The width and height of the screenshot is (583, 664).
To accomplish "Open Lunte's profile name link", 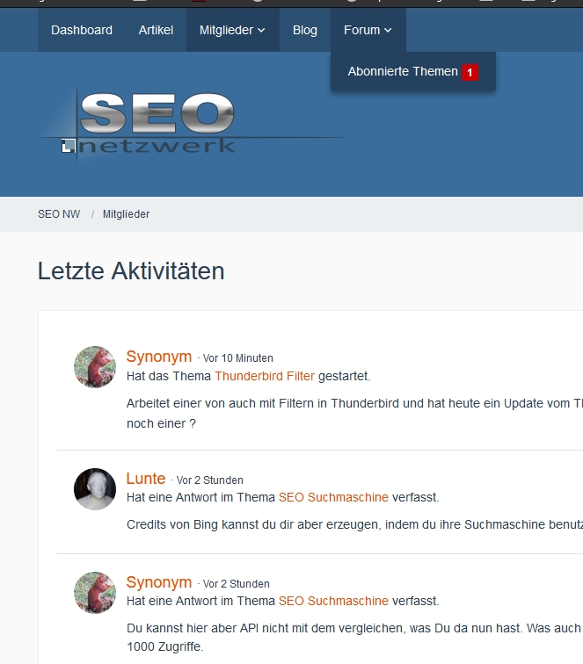I will (146, 479).
